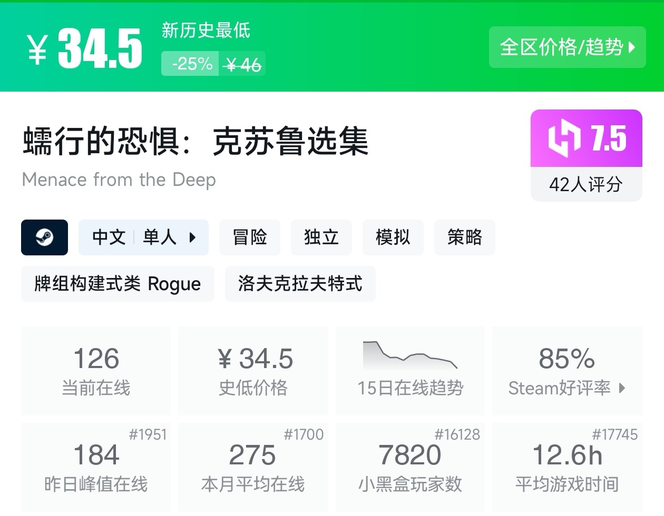664x516 pixels.
Task: Expand the Steam好评率 details arrow
Action: [x=622, y=388]
